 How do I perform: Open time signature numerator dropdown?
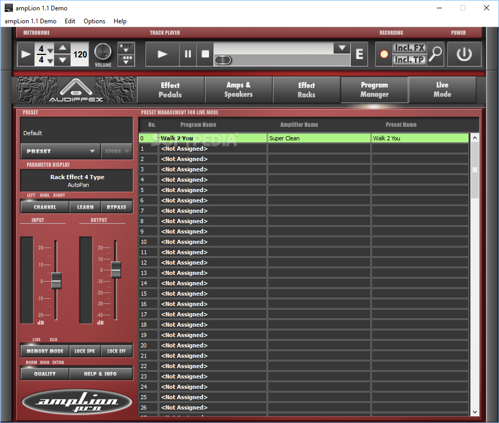coord(50,50)
